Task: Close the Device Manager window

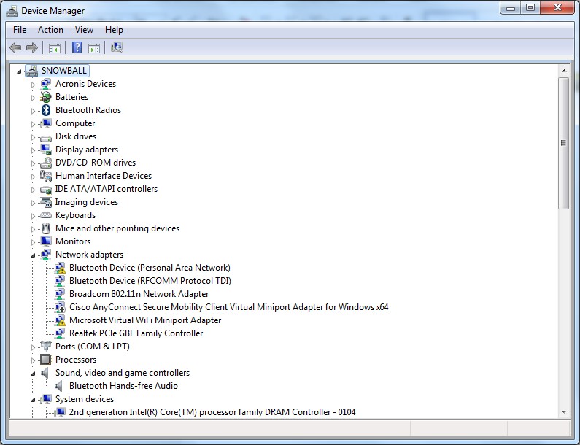Action: (x=558, y=7)
